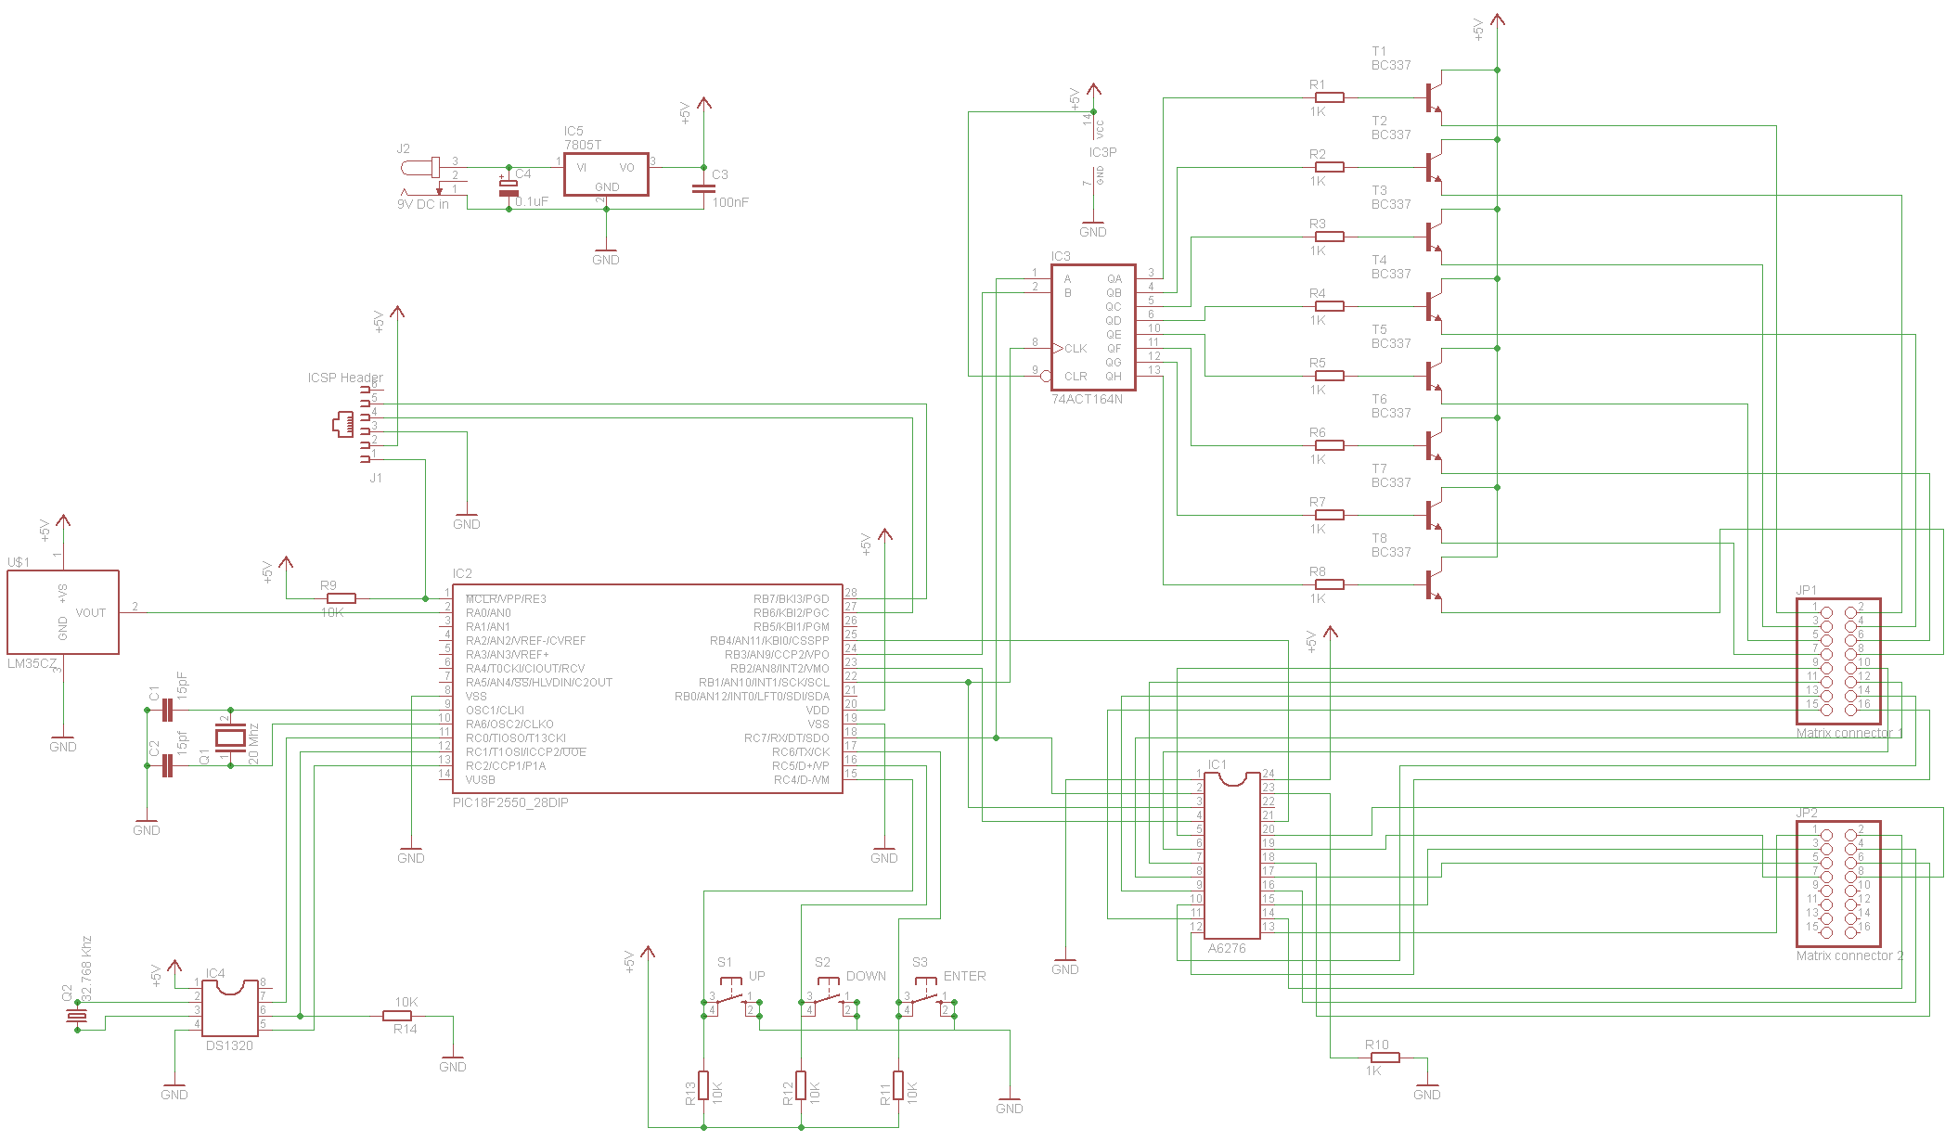Click capacitor C1 15pF
This screenshot has height=1141, width=1945.
click(x=167, y=711)
